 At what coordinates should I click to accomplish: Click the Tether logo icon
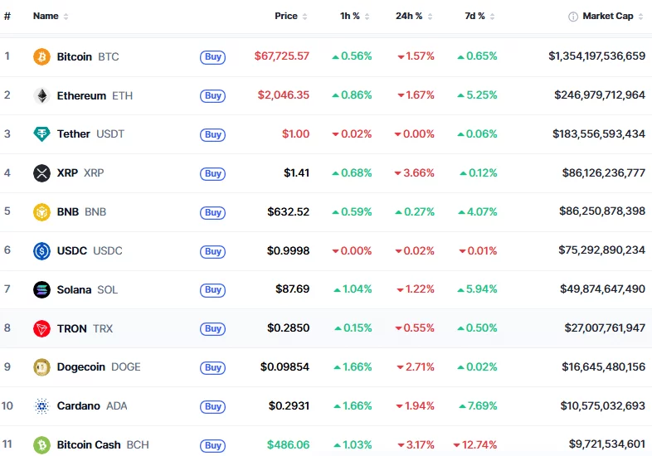41,134
